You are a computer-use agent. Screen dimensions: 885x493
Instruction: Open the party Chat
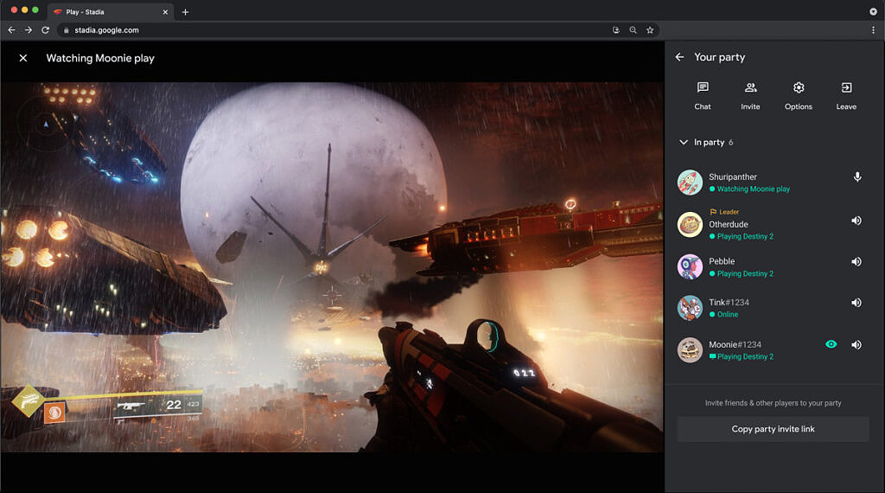click(703, 95)
